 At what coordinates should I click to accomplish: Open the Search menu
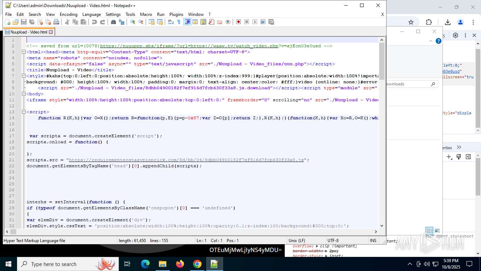pyautogui.click(x=35, y=14)
